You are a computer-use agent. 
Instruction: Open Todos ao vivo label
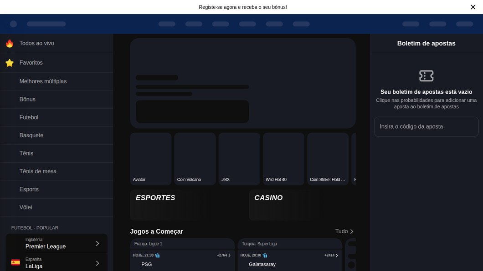tap(36, 43)
